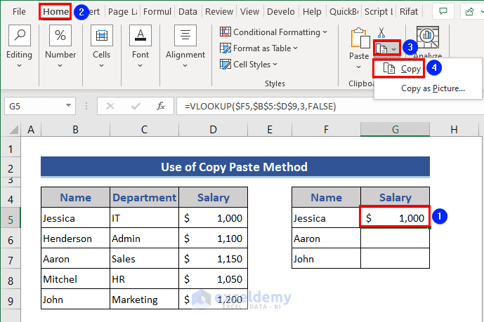Click the Format as Table button label

262,48
